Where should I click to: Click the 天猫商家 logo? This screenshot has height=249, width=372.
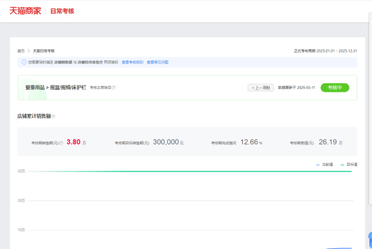pos(25,11)
